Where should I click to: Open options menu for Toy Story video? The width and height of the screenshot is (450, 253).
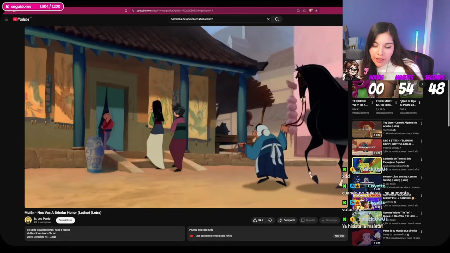(421, 123)
